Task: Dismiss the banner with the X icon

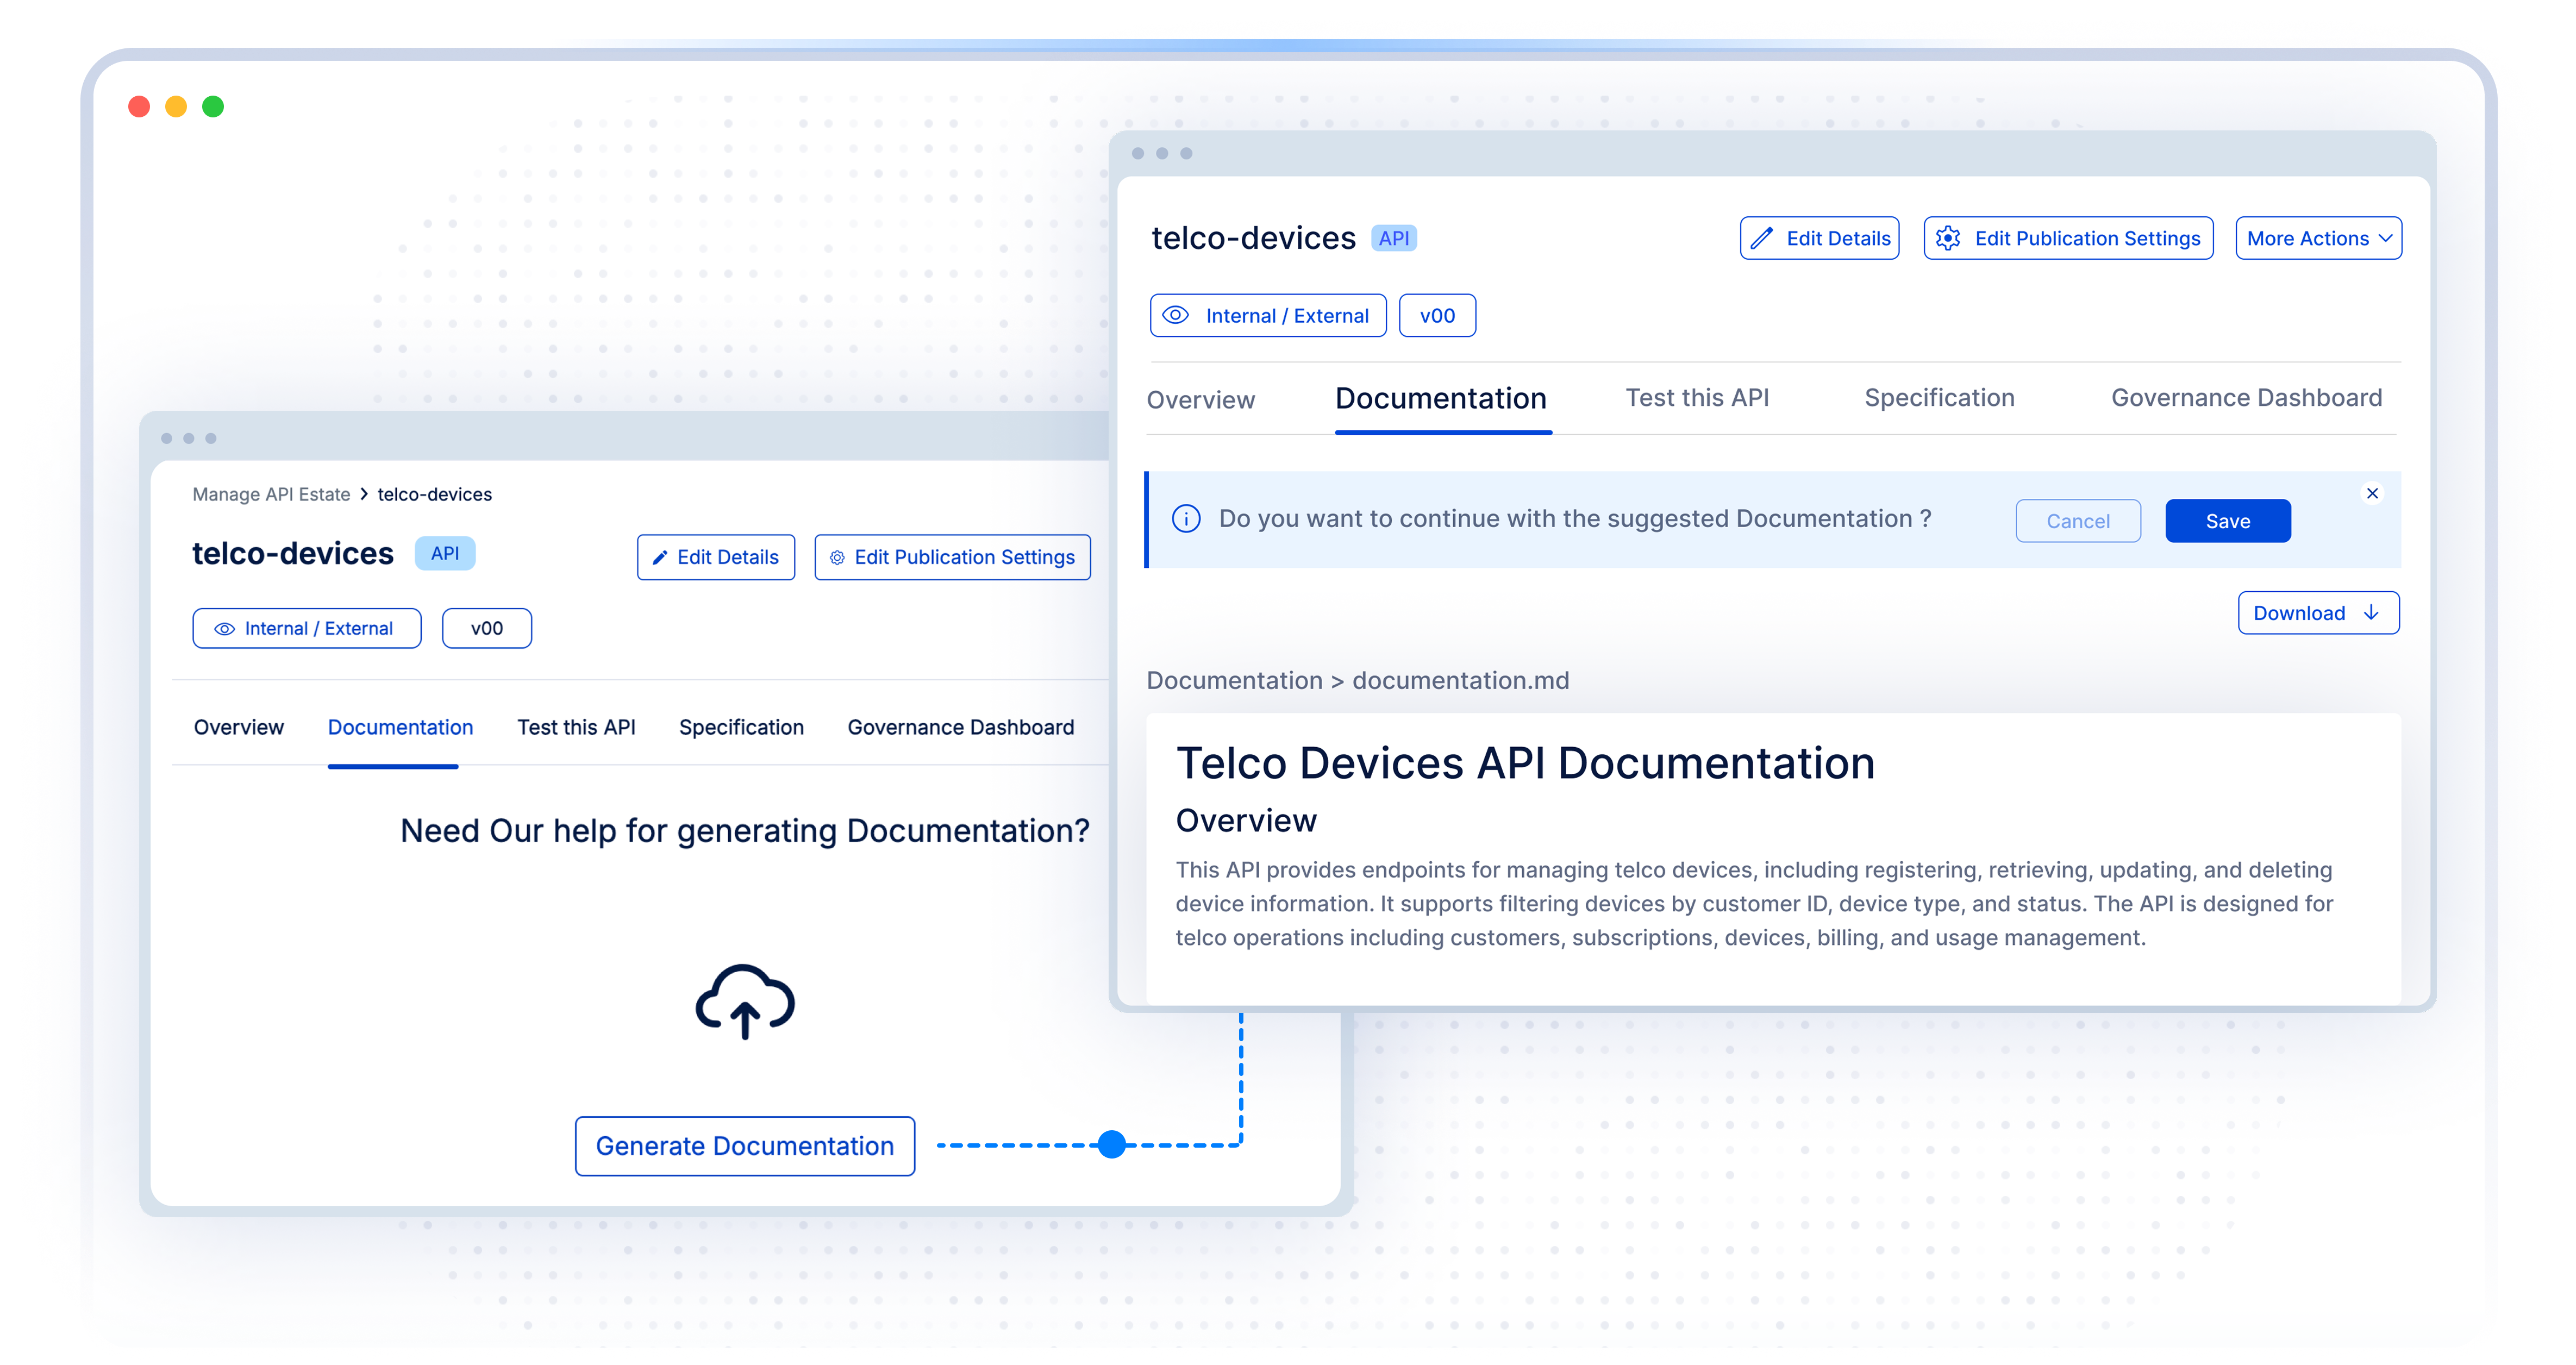Action: pyautogui.click(x=2372, y=493)
